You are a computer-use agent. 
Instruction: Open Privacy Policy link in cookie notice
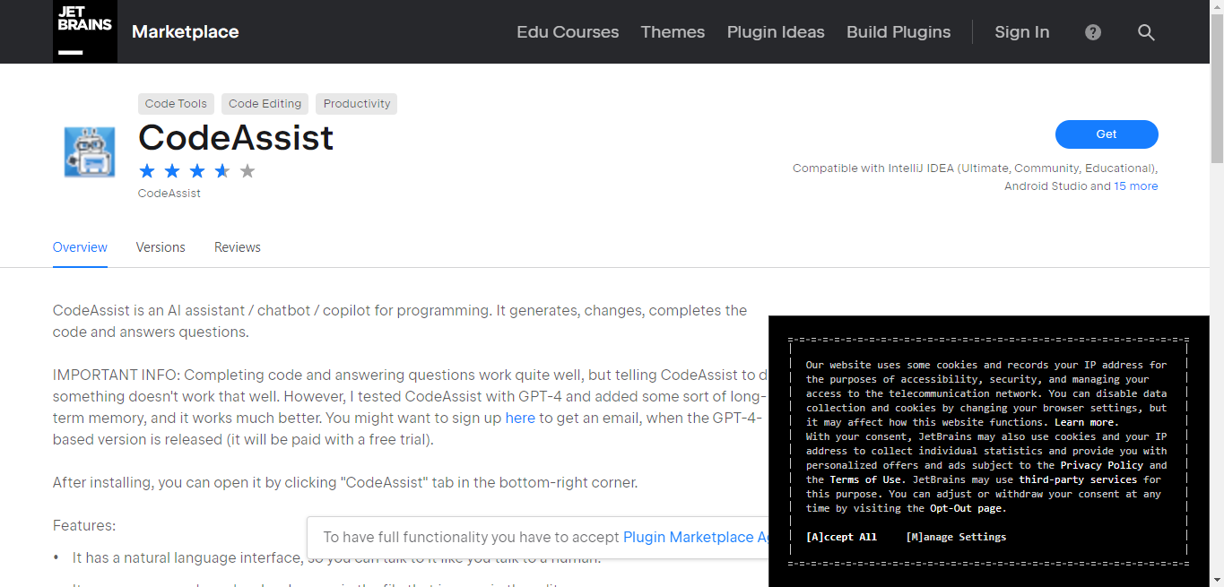[x=1102, y=465]
